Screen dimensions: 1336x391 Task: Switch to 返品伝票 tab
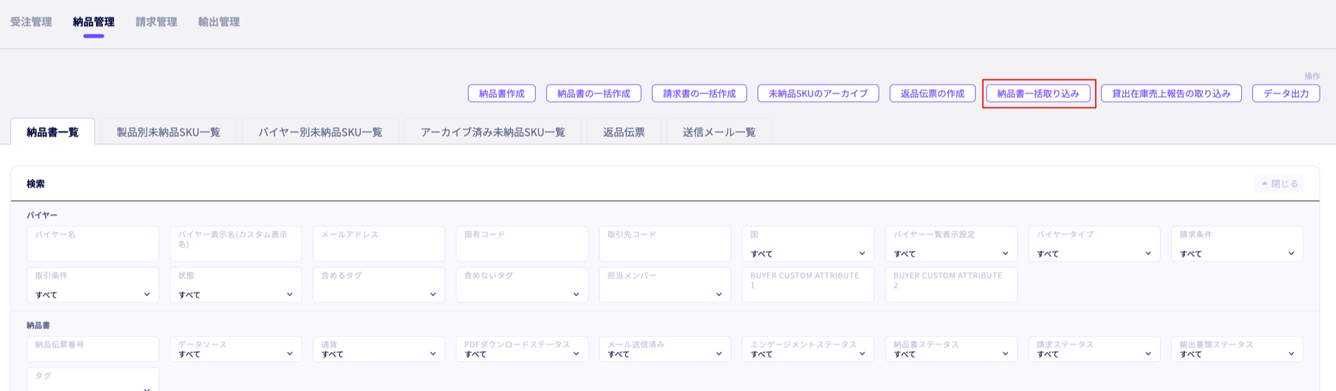[624, 132]
